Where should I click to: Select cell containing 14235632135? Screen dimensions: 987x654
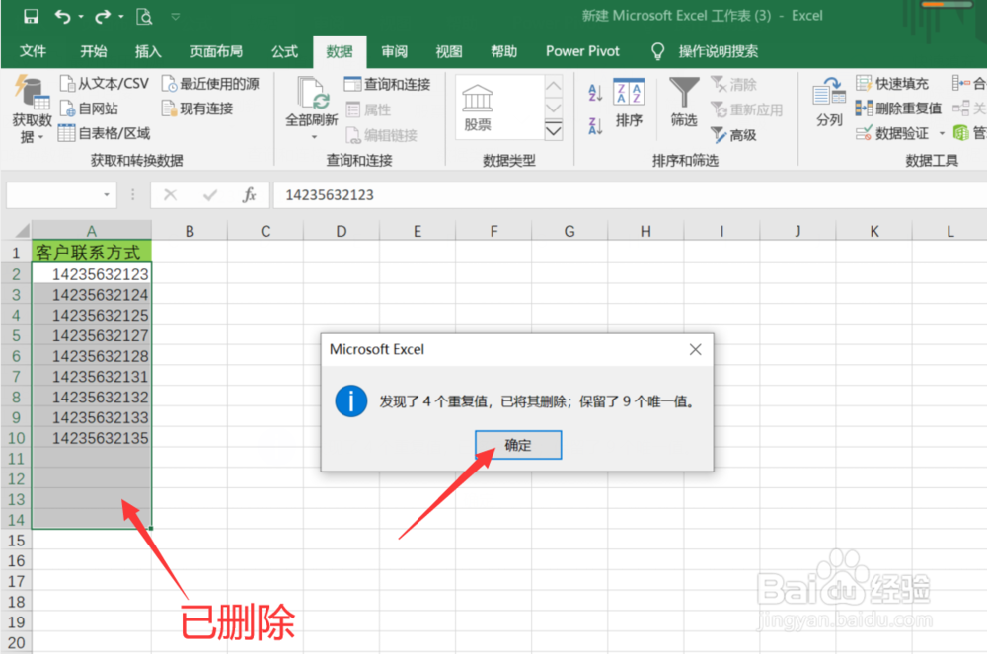pyautogui.click(x=91, y=438)
